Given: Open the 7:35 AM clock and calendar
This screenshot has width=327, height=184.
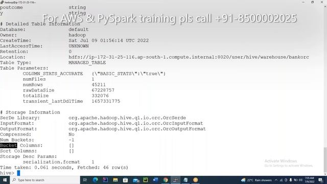Looking at the screenshot, I should (x=310, y=180).
